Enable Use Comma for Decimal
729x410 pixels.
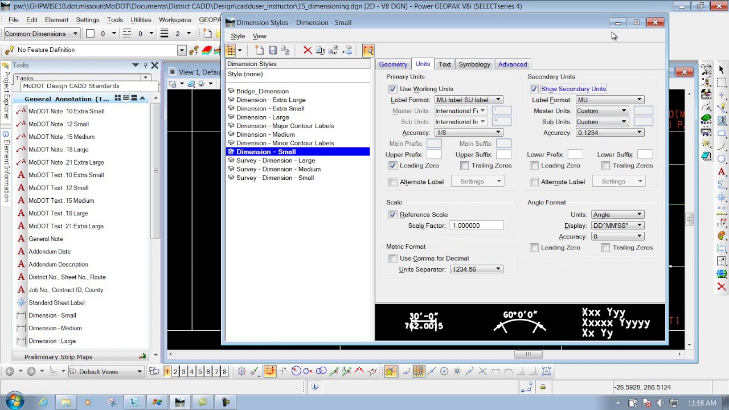tap(393, 259)
